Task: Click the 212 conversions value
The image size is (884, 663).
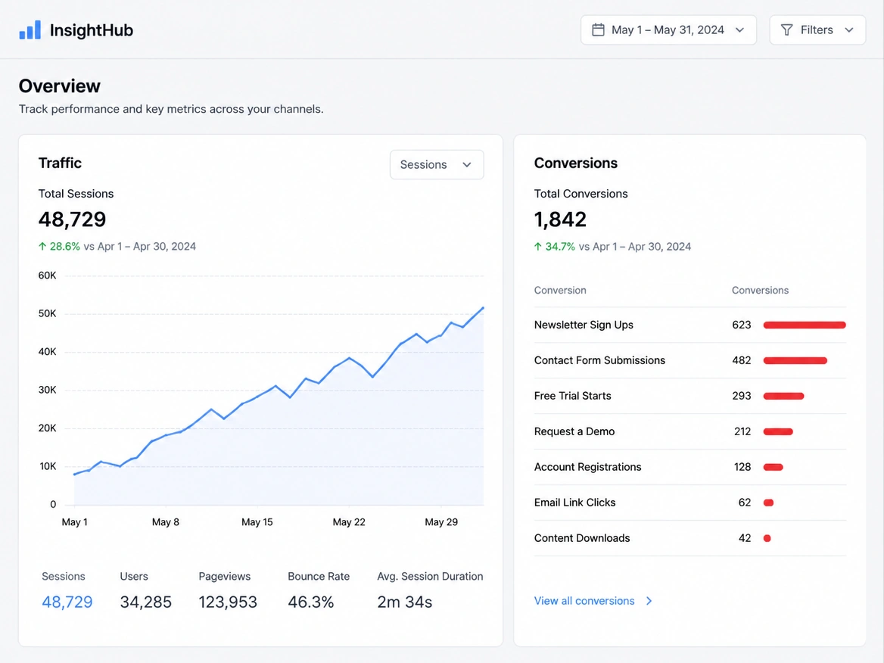Action: (742, 431)
